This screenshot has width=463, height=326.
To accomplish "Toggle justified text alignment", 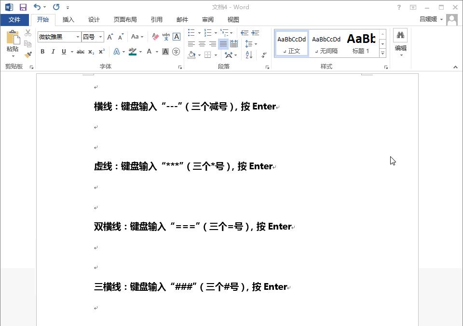I will click(223, 44).
